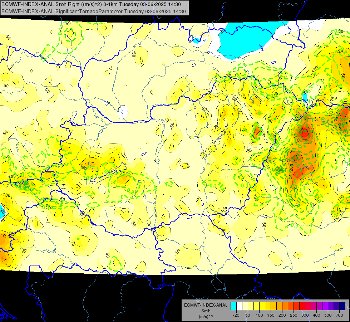Click the white swatch in the legend
350x322 pixels.
click(x=239, y=306)
